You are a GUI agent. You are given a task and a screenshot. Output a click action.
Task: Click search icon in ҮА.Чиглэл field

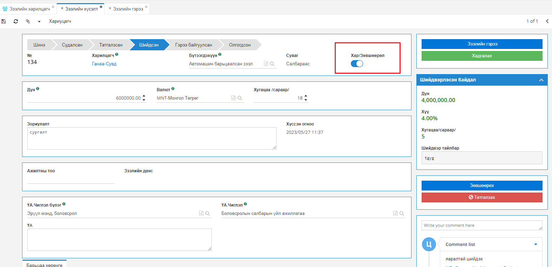pyautogui.click(x=402, y=213)
